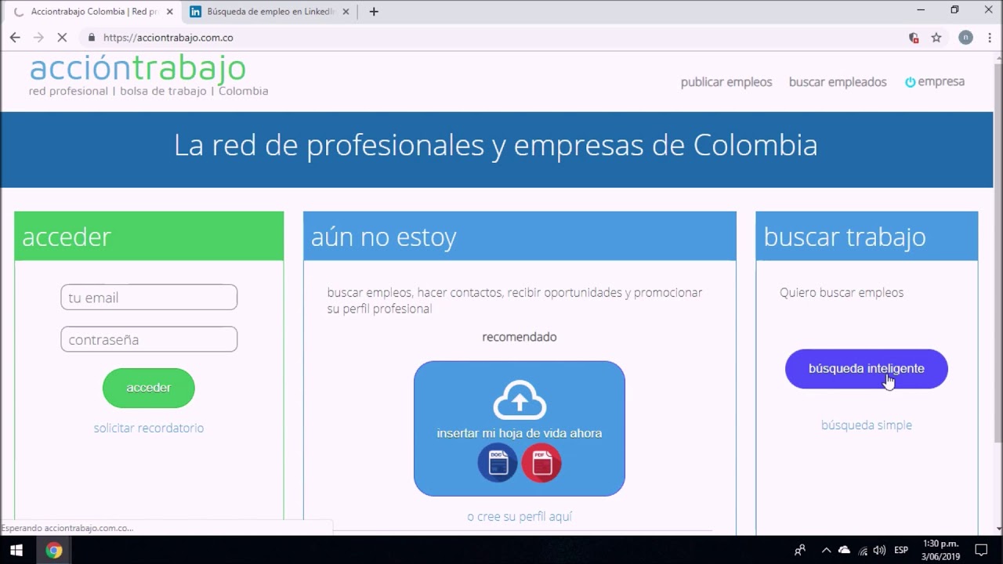
Task: Click the 'buscar trabajo' panel heading
Action: [845, 237]
